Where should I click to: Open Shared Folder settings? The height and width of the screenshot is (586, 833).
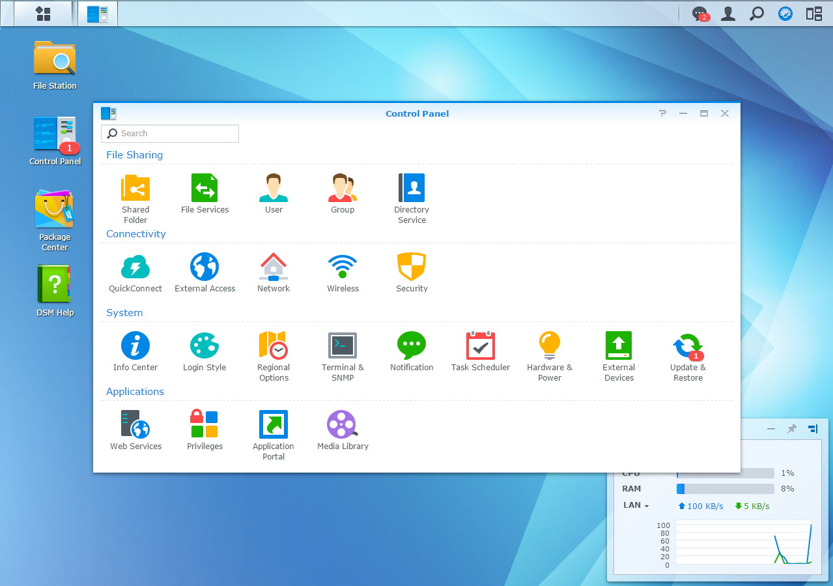click(135, 188)
